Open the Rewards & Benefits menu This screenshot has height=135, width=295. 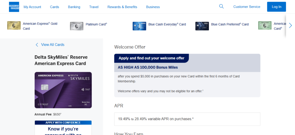coord(122,7)
